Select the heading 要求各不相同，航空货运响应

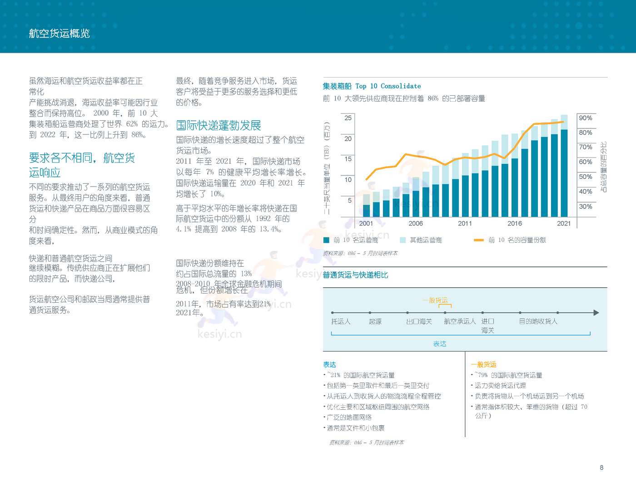pos(82,165)
